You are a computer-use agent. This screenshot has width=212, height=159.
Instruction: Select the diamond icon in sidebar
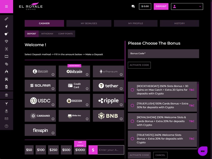coord(7,41)
